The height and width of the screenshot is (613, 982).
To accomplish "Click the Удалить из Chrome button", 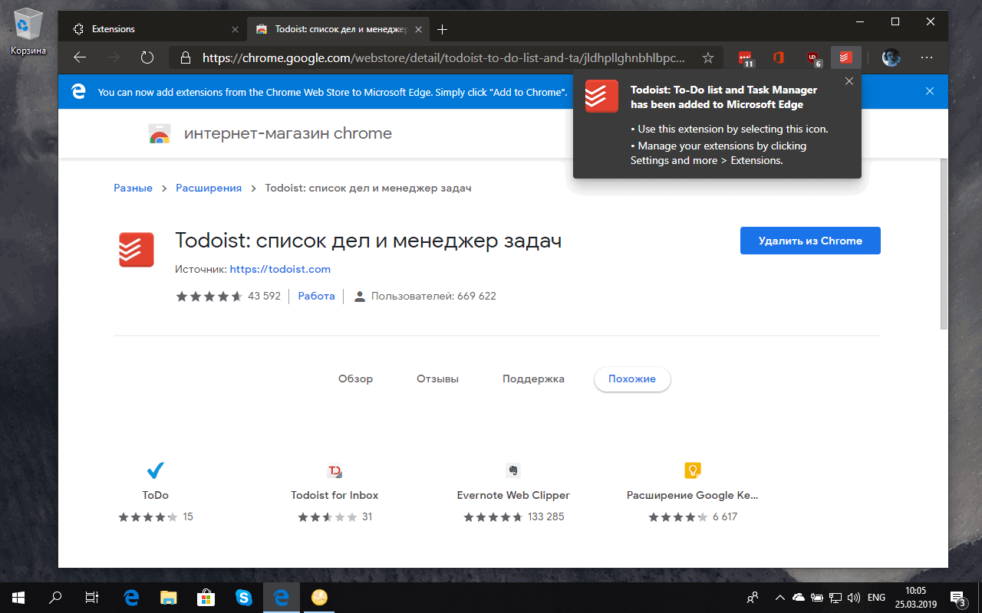I will [x=810, y=241].
